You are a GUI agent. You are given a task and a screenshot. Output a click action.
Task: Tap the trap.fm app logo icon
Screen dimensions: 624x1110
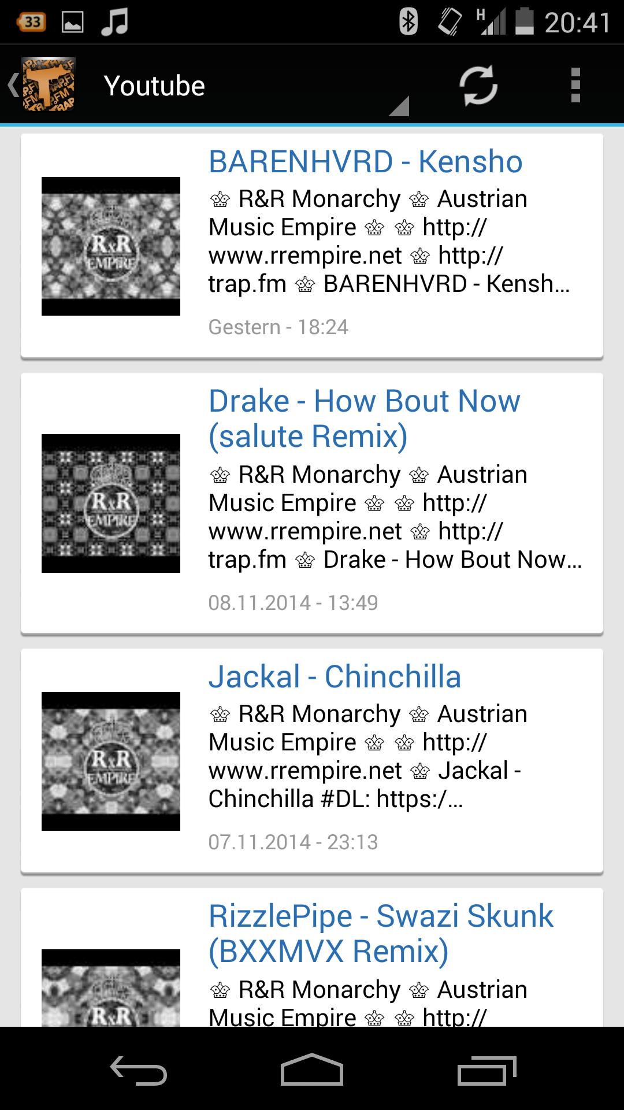coord(49,84)
